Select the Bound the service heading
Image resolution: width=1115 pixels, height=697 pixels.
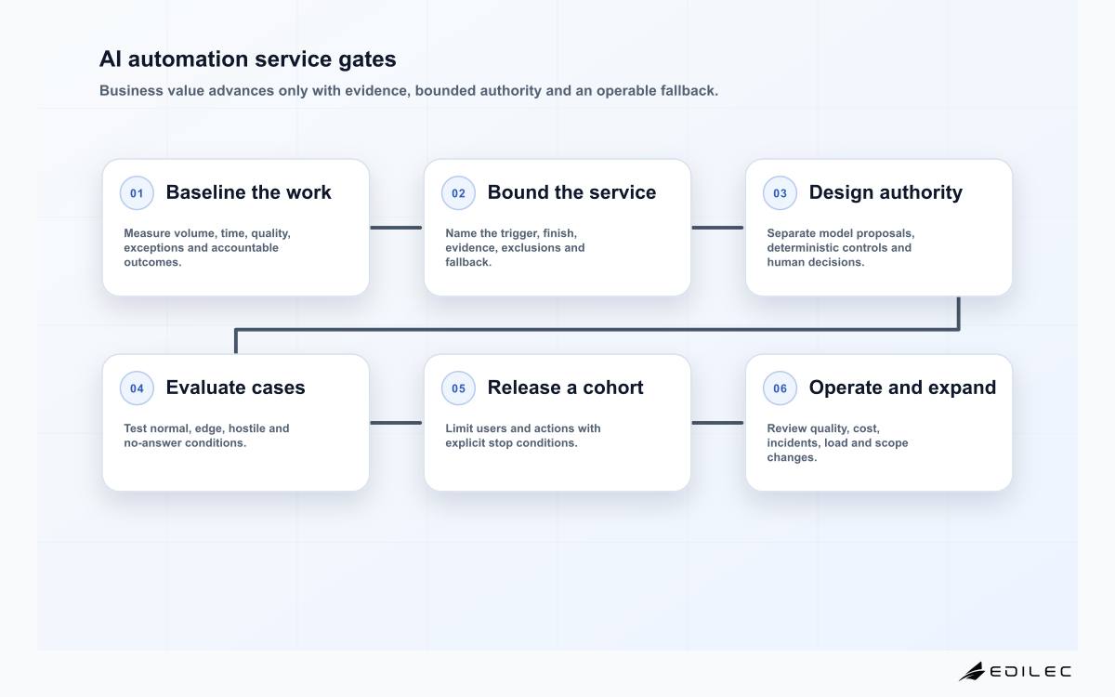coord(571,192)
